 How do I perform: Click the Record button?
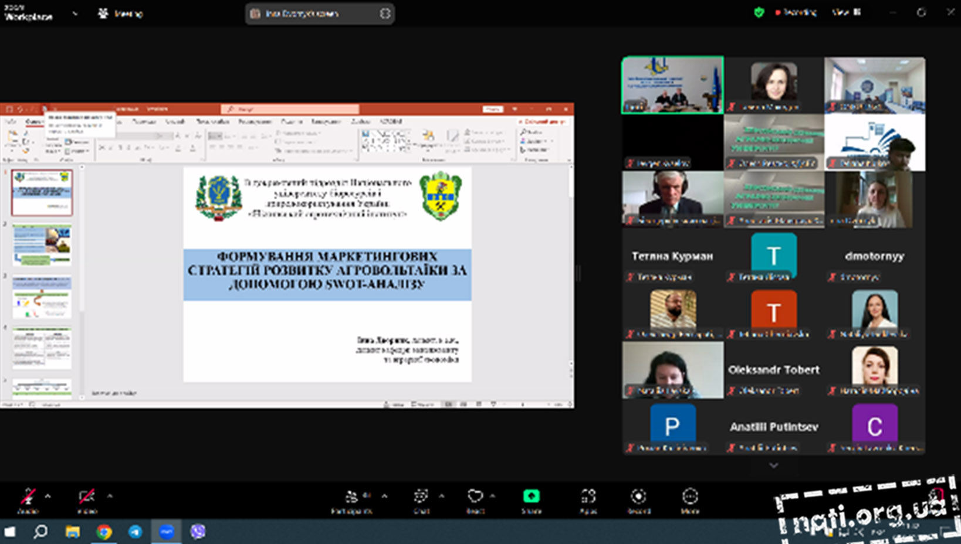638,497
